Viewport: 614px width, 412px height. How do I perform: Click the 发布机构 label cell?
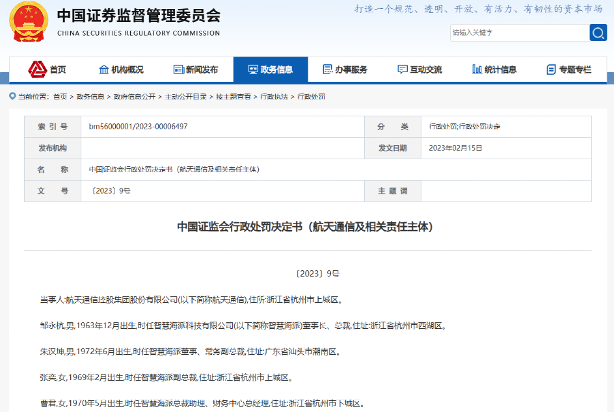click(53, 148)
